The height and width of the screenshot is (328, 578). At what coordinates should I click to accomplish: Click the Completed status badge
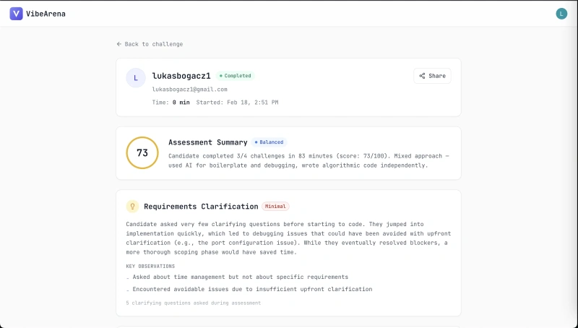pos(236,76)
